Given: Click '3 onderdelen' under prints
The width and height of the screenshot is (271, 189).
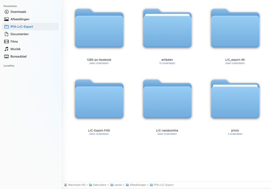Looking at the screenshot, I should (235, 134).
